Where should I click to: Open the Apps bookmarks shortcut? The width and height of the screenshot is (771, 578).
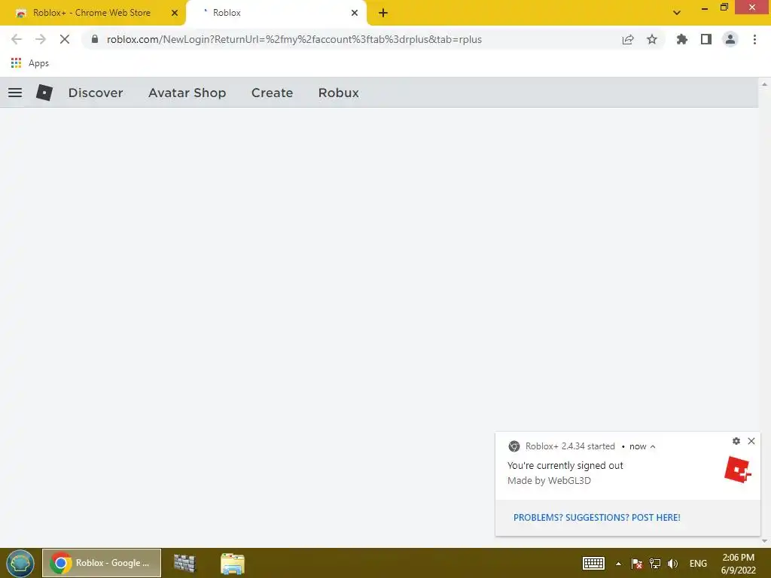pyautogui.click(x=30, y=63)
